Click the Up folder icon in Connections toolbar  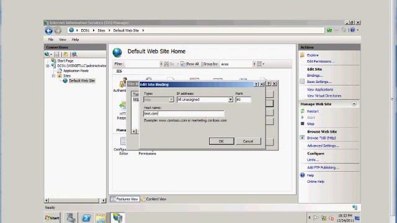pyautogui.click(x=65, y=54)
